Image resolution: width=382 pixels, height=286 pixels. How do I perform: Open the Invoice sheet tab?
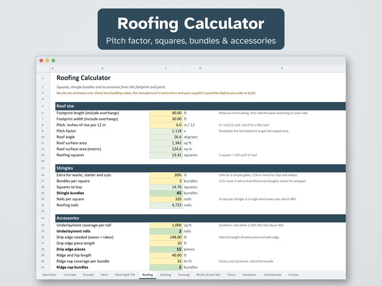tap(293, 275)
